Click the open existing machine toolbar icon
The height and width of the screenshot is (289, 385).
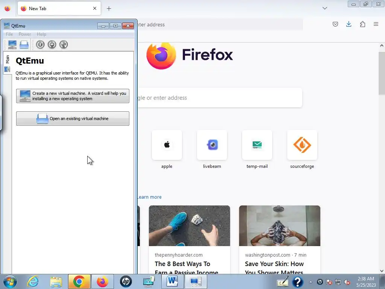click(24, 45)
